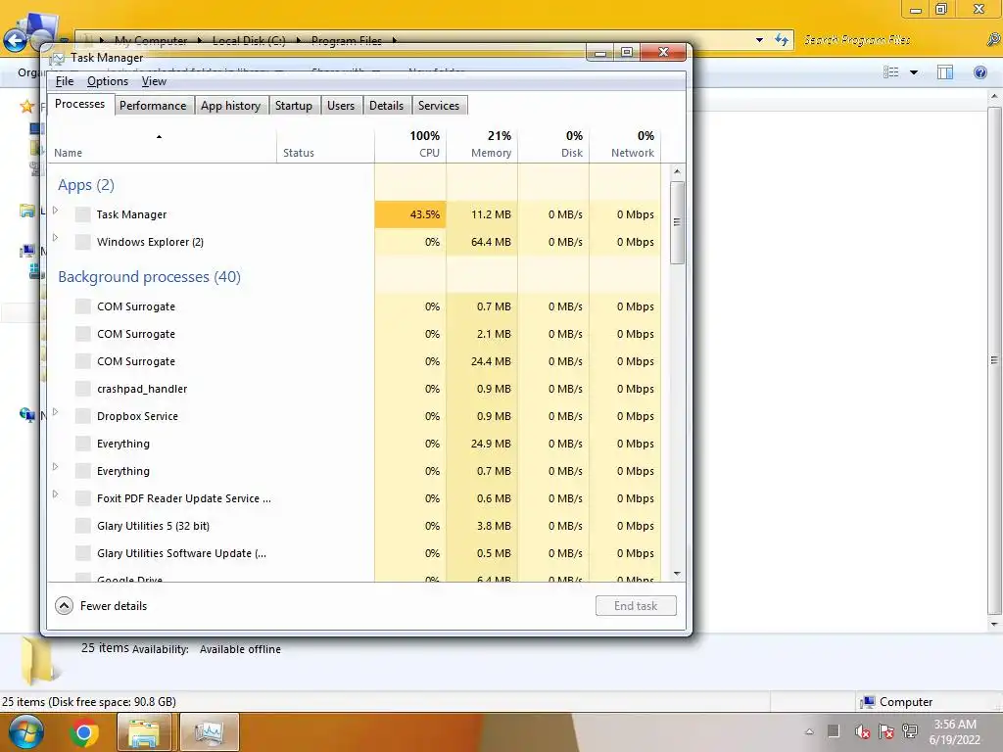The width and height of the screenshot is (1003, 752).
Task: Switch to File Explorer on the taskbar
Action: 145,732
